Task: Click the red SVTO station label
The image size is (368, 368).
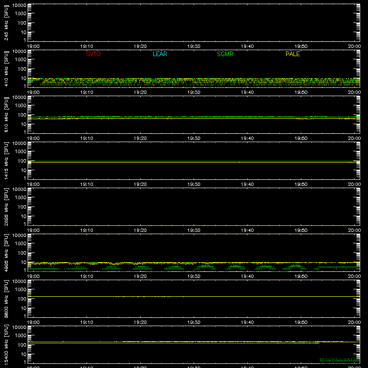Action: pyautogui.click(x=93, y=54)
